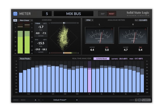
Task: Go to previous preset arrow
Action: pos(43,100)
